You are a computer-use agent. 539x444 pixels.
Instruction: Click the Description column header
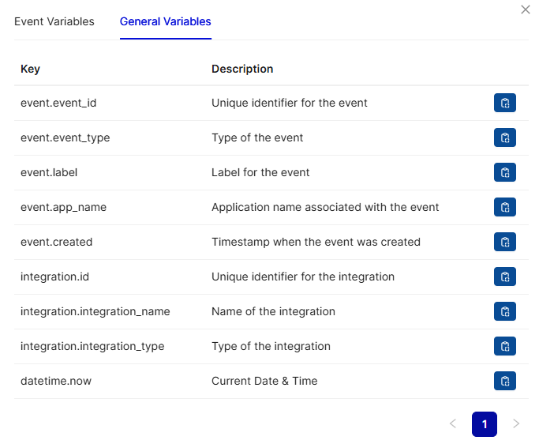pyautogui.click(x=242, y=69)
